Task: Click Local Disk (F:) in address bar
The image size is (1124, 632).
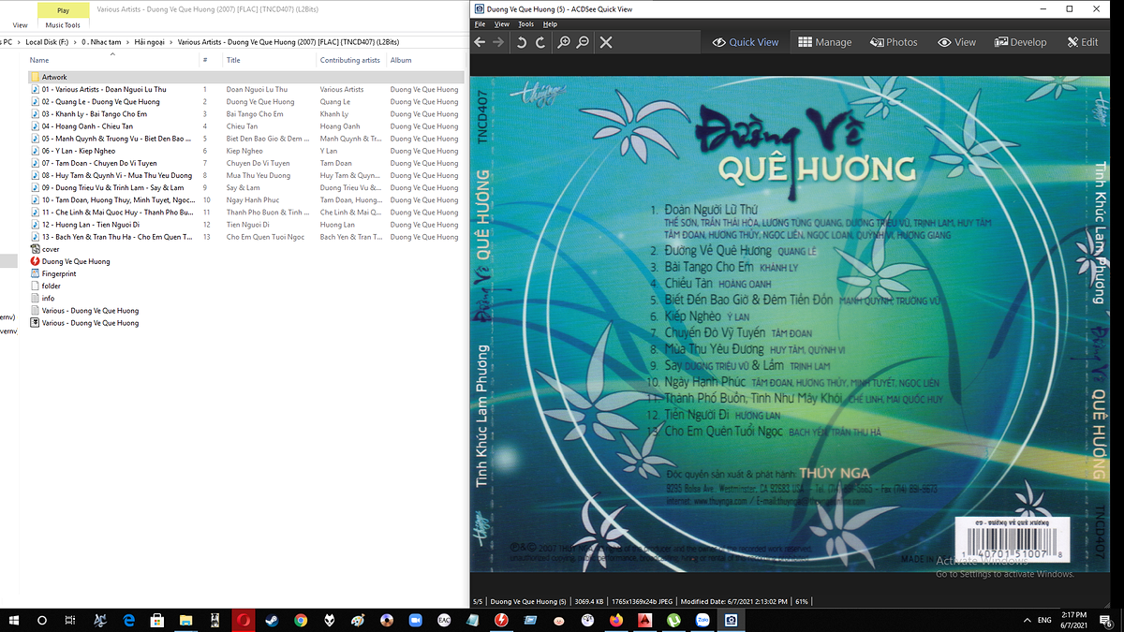Action: (47, 42)
